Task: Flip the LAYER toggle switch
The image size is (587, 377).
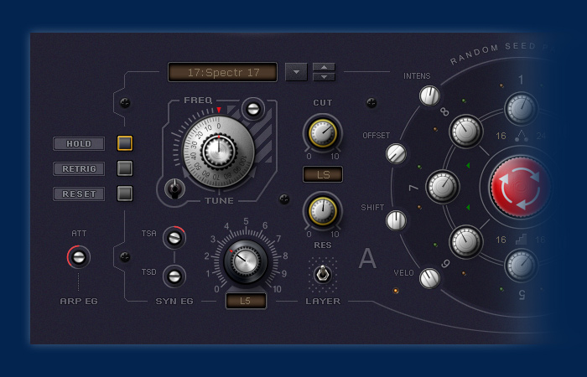Action: click(320, 272)
